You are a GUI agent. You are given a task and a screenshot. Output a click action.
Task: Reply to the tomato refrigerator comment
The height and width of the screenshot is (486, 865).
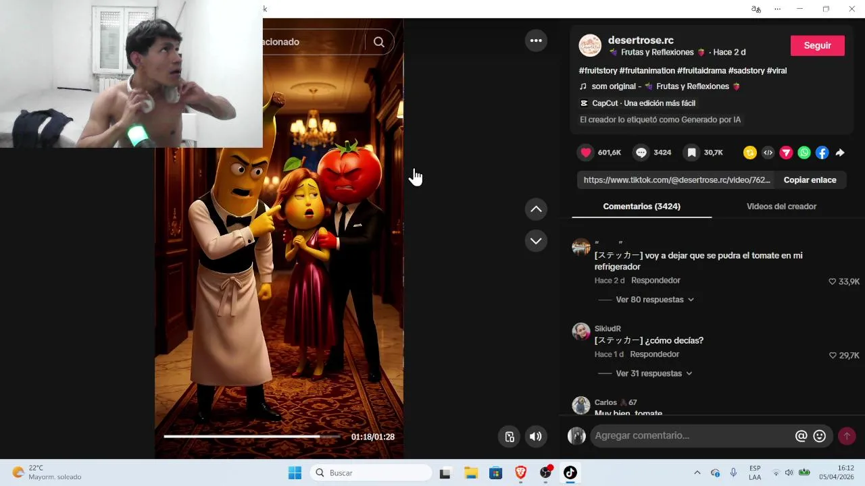click(x=656, y=281)
